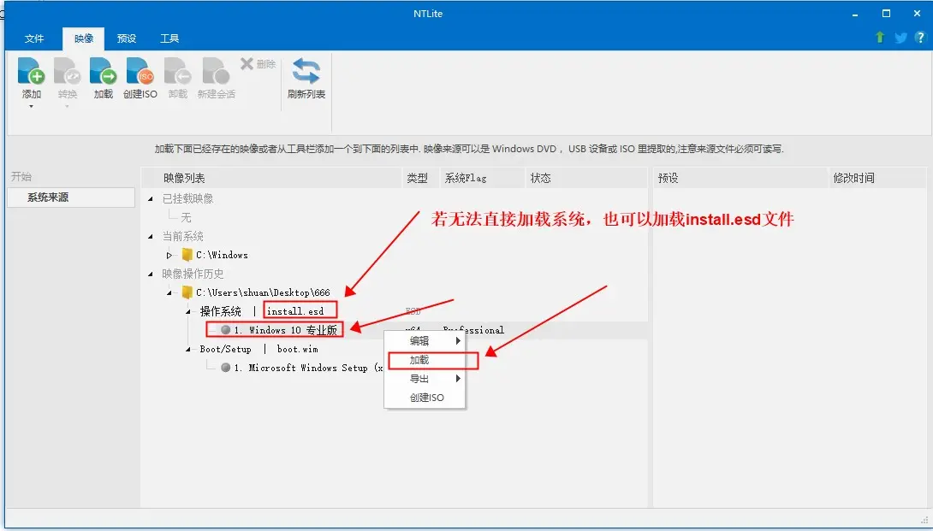Open the 导出 context menu submenu

click(425, 379)
